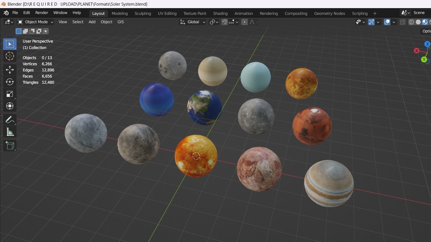431x242 pixels.
Task: Choose Extend Selection mode icon
Action: click(x=25, y=31)
